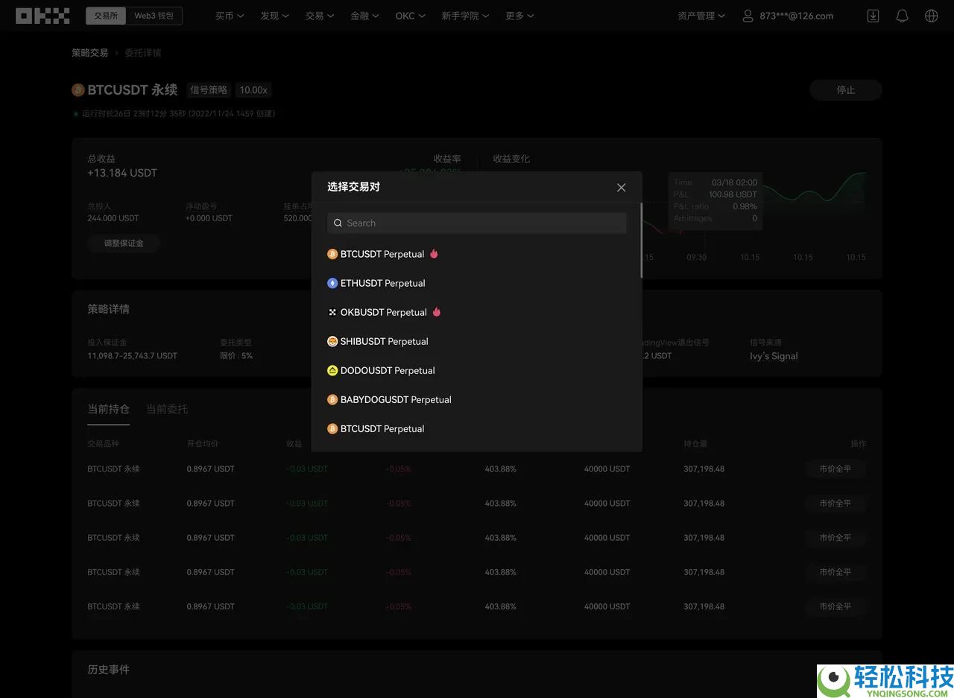The image size is (954, 698).
Task: Switch to 交易所 mode
Action: click(106, 16)
